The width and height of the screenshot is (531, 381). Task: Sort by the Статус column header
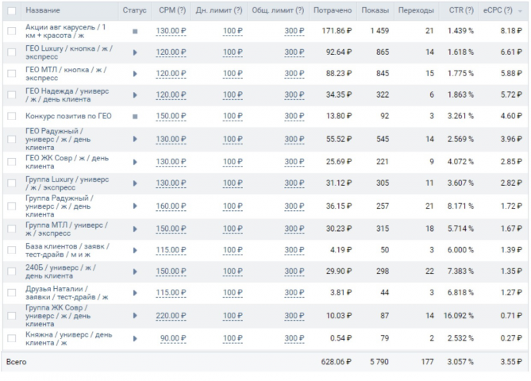click(134, 10)
